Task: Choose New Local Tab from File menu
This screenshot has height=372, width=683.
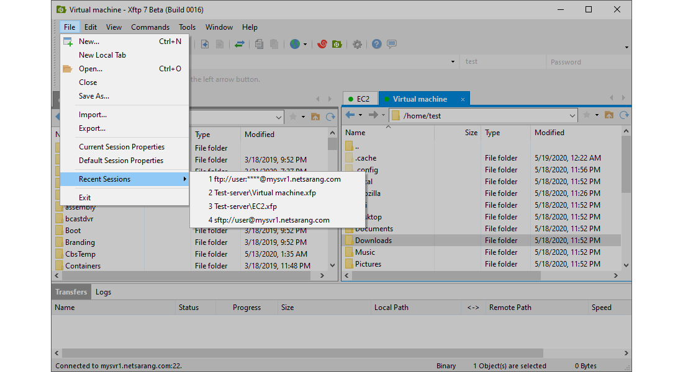Action: coord(125,55)
